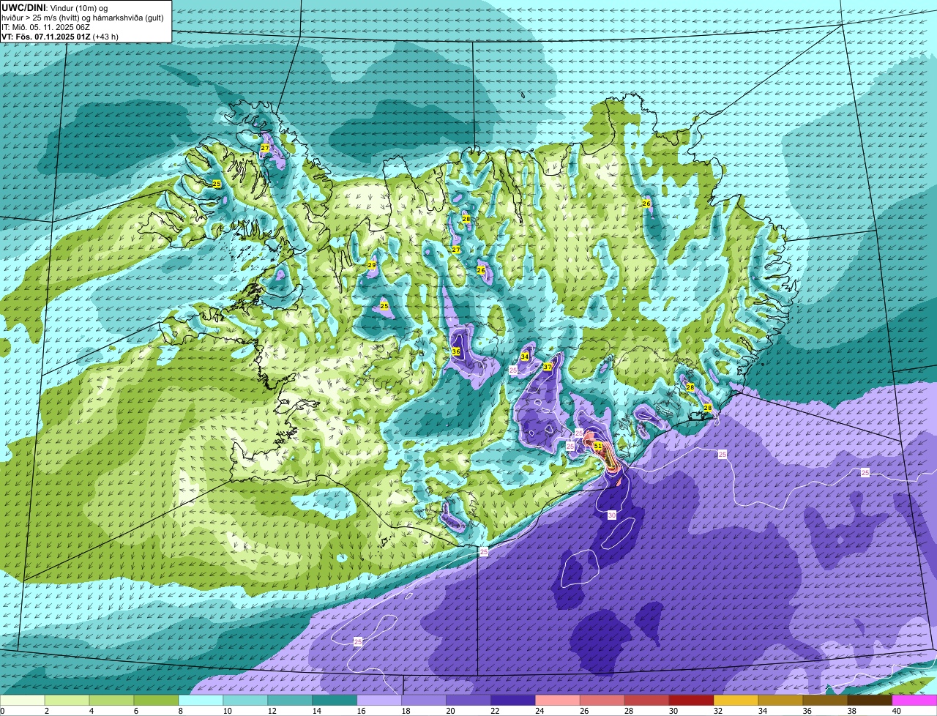
Task: Click the 14–16 m/s dark teal legend swatch
Action: pos(335,701)
